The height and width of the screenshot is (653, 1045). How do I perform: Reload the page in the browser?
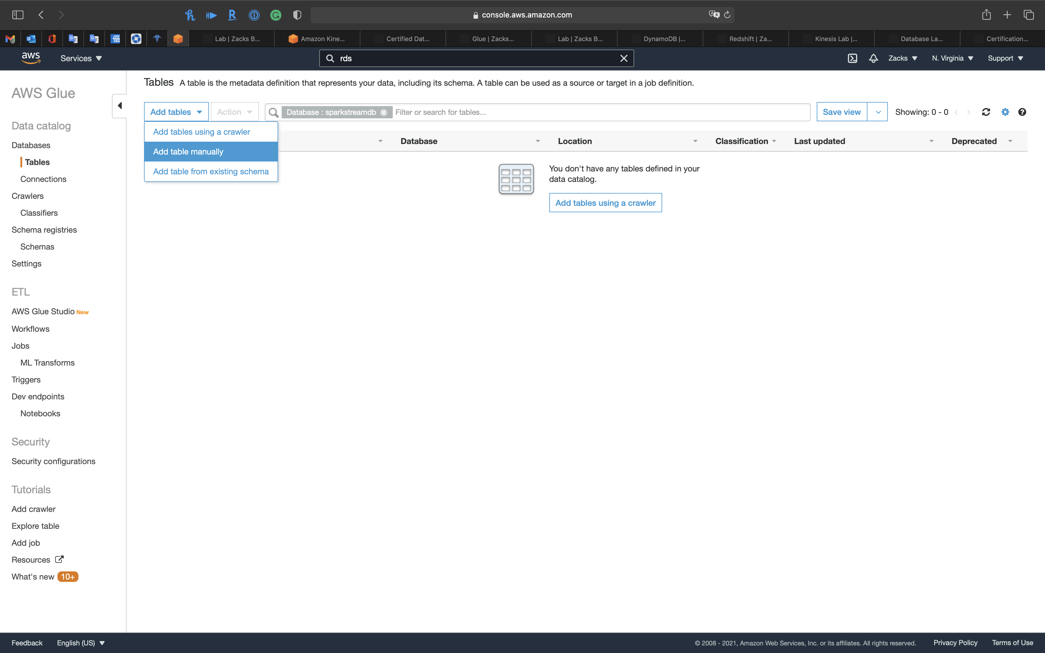tap(727, 15)
